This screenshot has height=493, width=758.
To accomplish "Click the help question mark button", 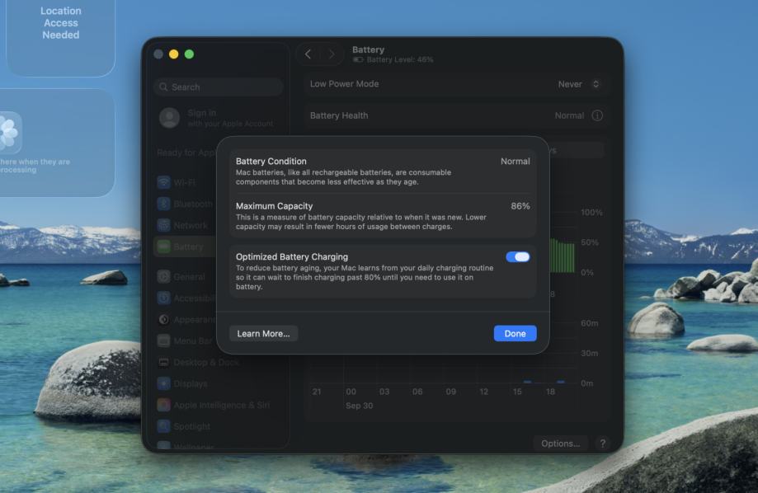I will pos(602,444).
